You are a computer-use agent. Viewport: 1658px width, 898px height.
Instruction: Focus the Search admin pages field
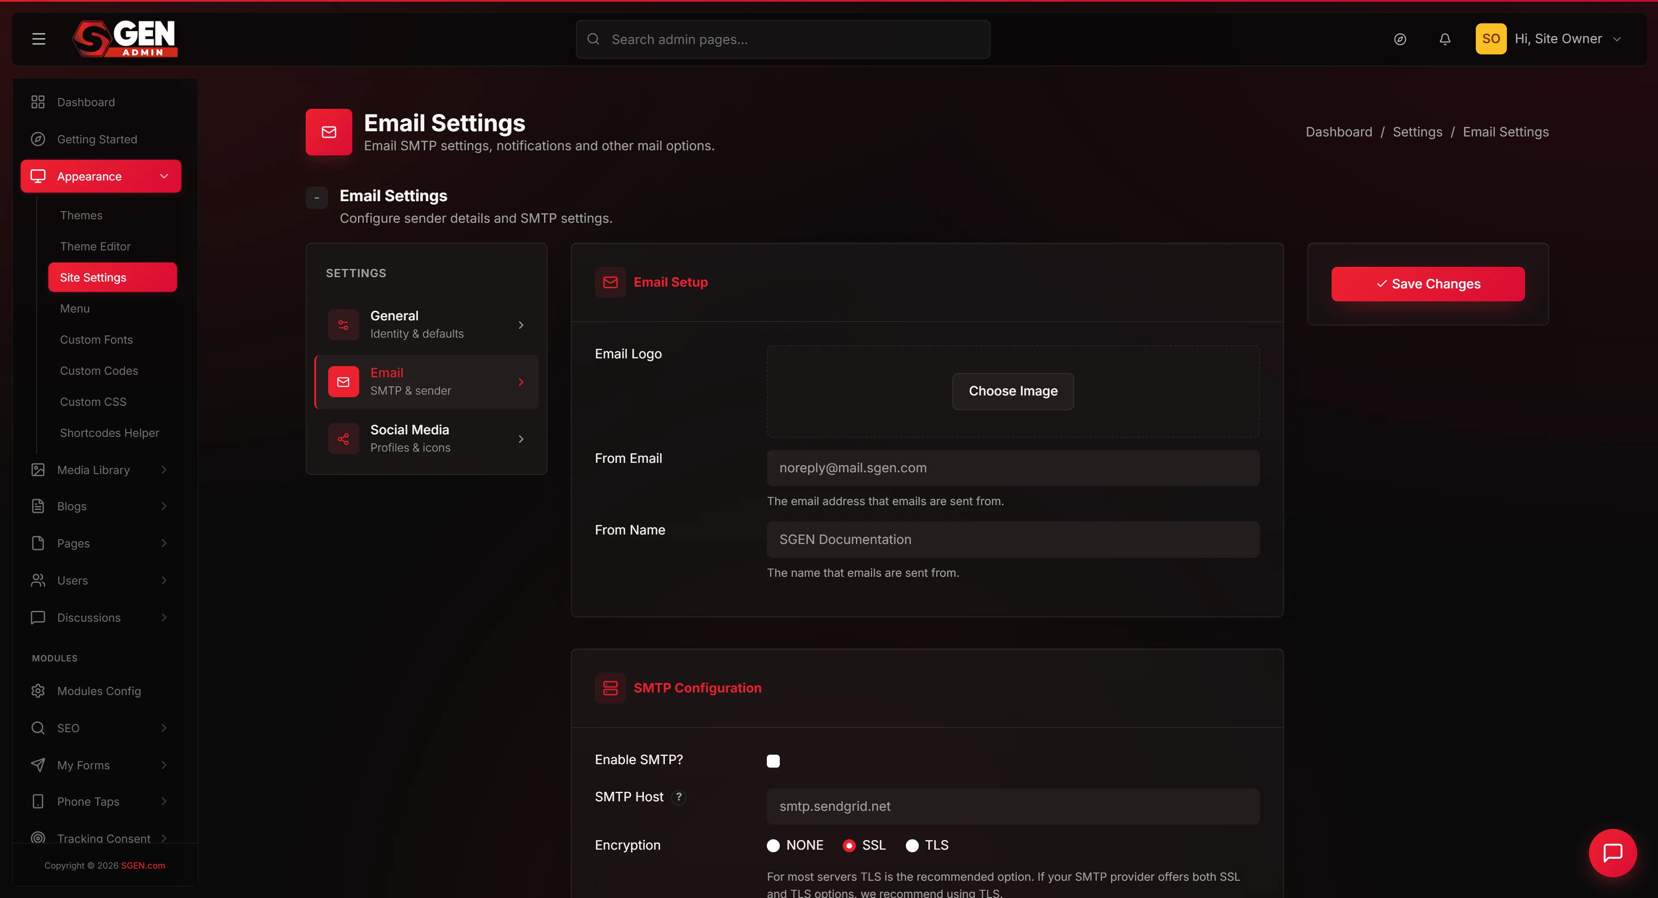click(x=783, y=39)
